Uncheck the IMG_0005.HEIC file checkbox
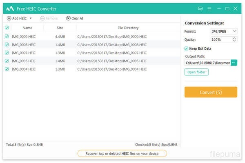The image size is (245, 163). point(7,61)
